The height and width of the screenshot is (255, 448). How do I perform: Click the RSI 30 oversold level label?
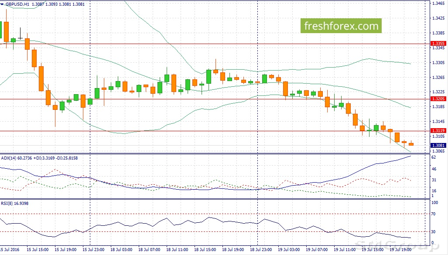(x=434, y=231)
